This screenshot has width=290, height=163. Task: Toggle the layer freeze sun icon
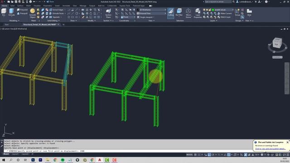pos(207,10)
